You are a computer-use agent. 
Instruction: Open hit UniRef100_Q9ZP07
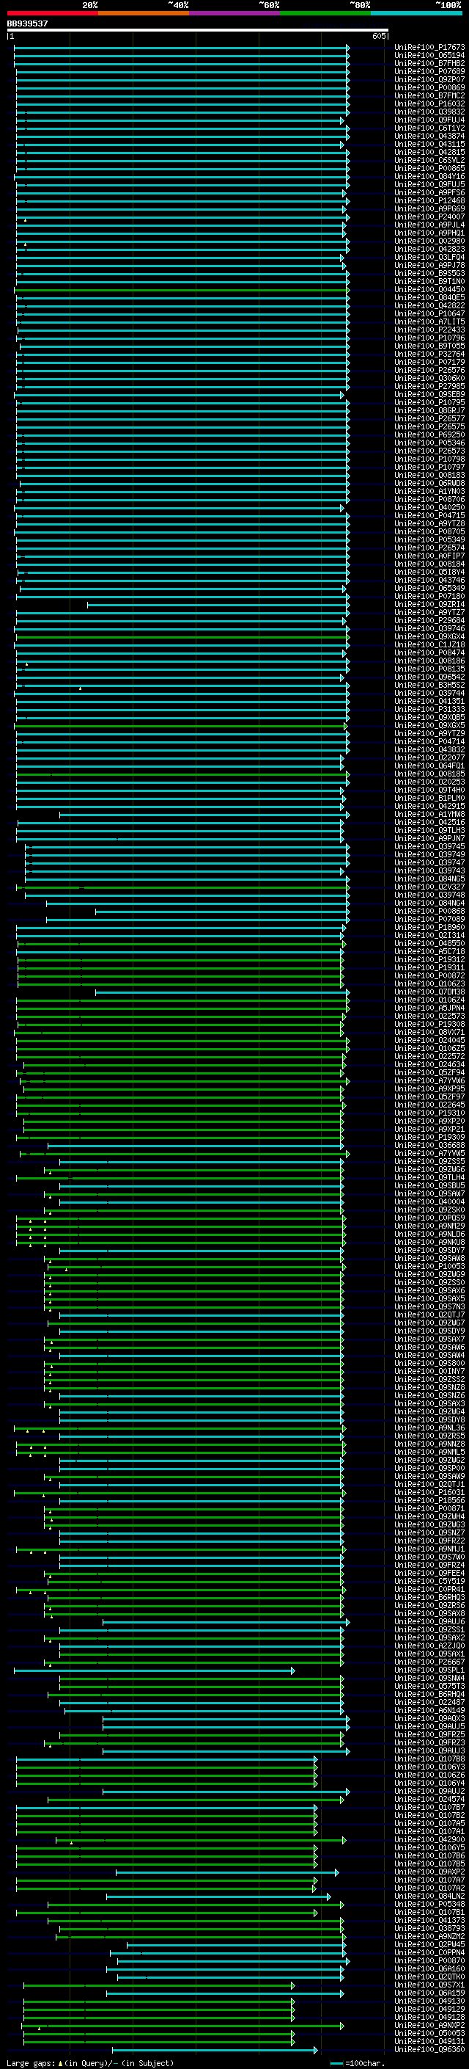(x=429, y=79)
